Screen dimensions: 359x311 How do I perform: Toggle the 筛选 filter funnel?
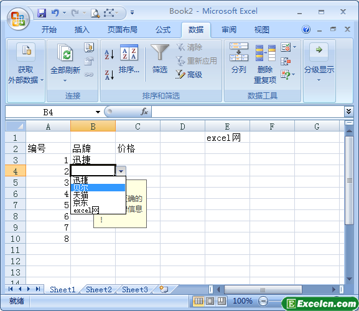click(160, 59)
